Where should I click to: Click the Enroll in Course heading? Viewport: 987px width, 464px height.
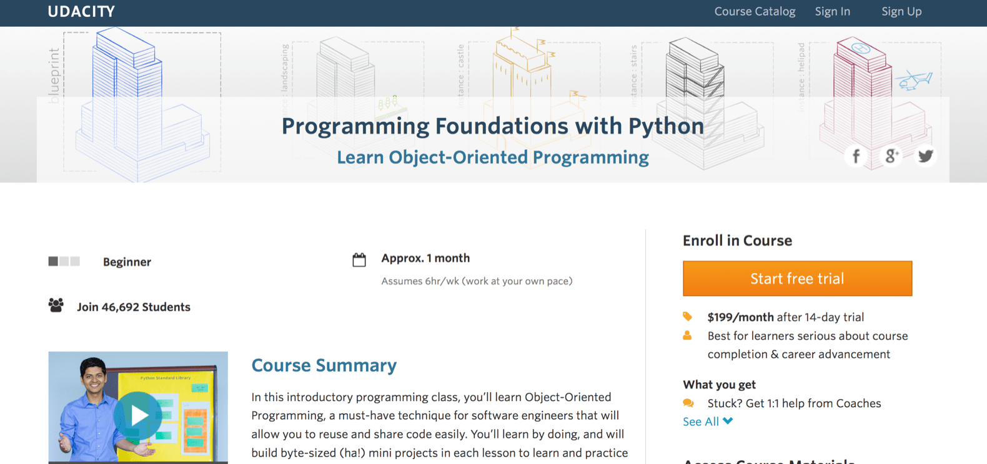tap(737, 240)
